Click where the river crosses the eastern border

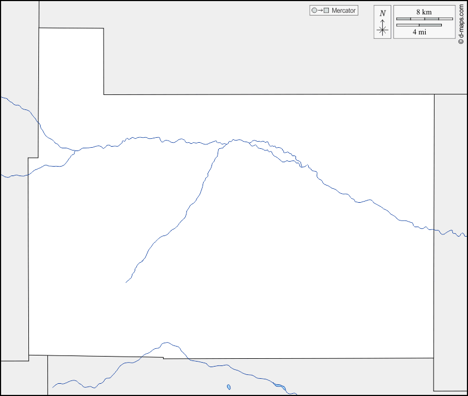pyautogui.click(x=434, y=230)
